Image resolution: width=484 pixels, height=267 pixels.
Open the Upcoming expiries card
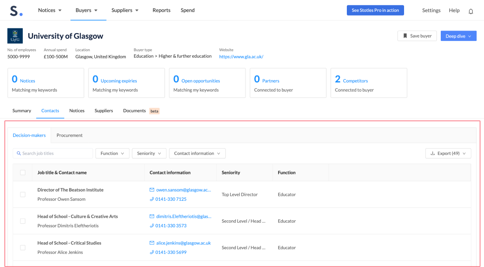127,83
